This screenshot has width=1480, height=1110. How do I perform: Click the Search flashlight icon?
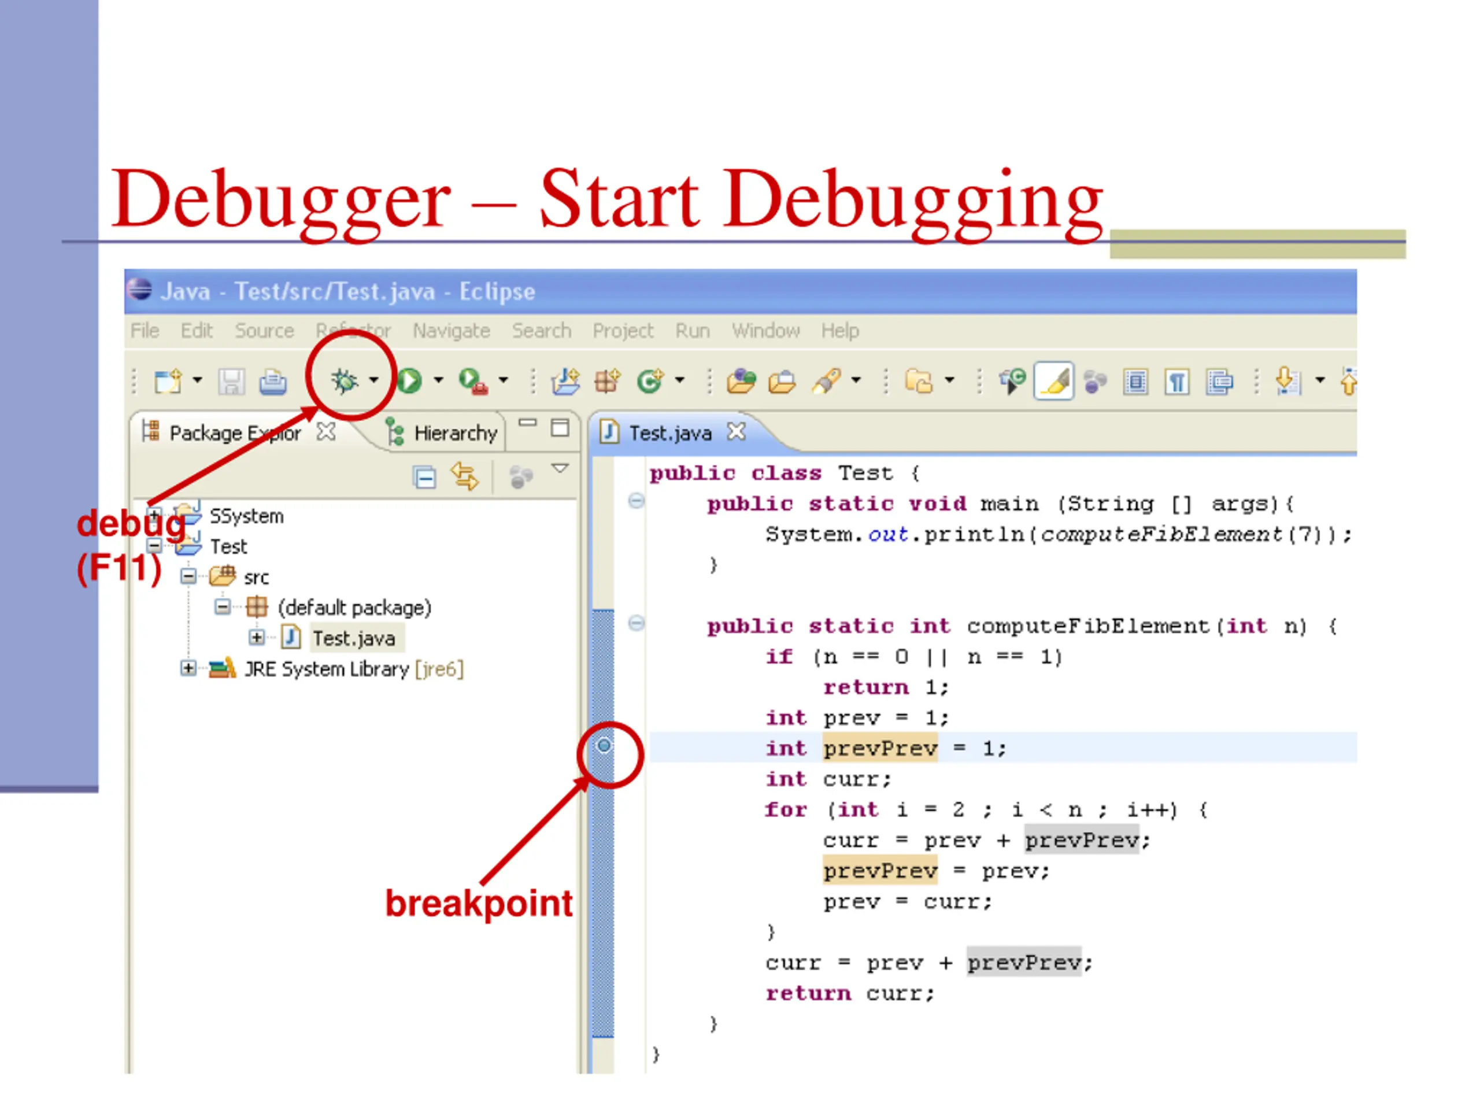coord(827,382)
